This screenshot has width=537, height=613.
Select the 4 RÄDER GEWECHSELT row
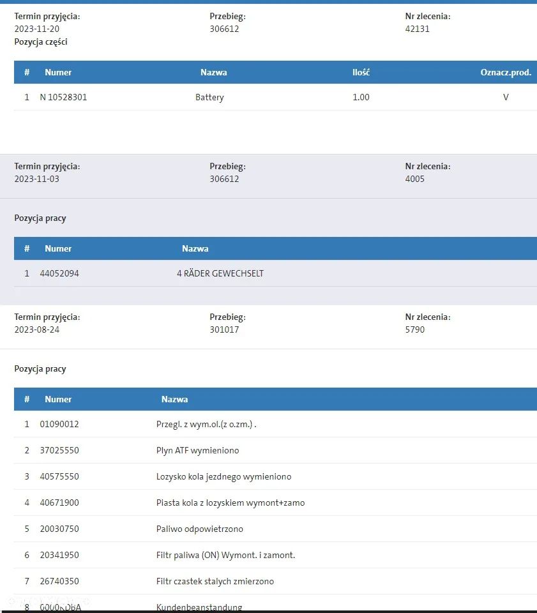point(275,273)
